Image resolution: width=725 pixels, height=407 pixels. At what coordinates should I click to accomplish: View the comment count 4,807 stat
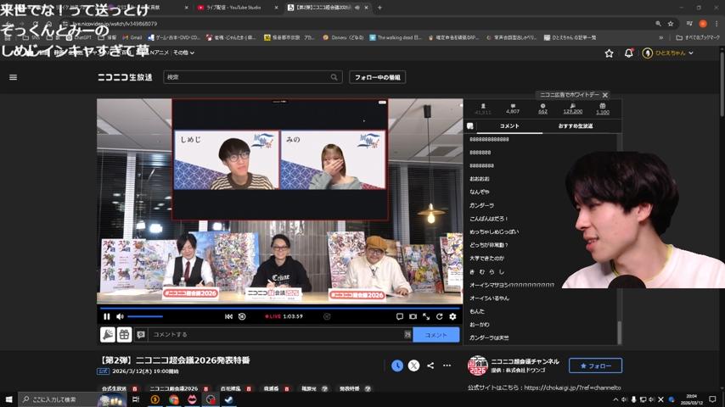[512, 109]
